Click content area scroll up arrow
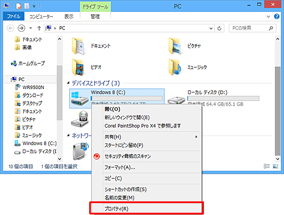Viewport: 284px width, 215px height. pyautogui.click(x=278, y=39)
